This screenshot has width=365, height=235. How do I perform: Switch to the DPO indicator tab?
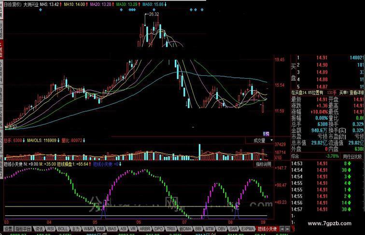(158, 229)
